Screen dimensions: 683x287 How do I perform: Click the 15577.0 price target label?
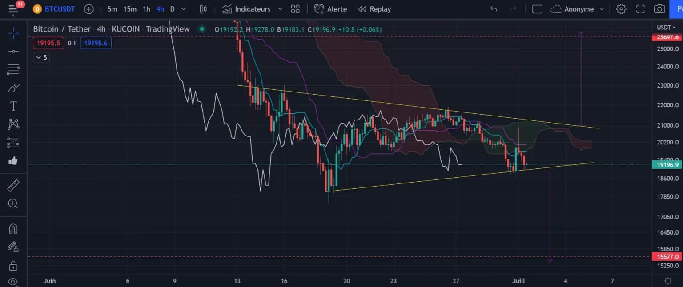pyautogui.click(x=667, y=257)
